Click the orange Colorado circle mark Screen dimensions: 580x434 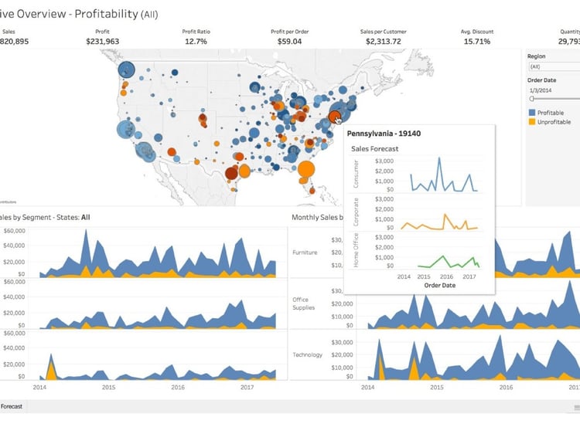(203, 119)
